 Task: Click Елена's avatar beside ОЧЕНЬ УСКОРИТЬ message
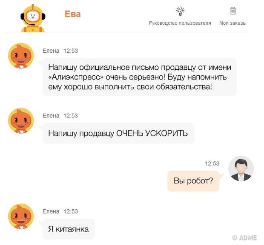(21, 120)
